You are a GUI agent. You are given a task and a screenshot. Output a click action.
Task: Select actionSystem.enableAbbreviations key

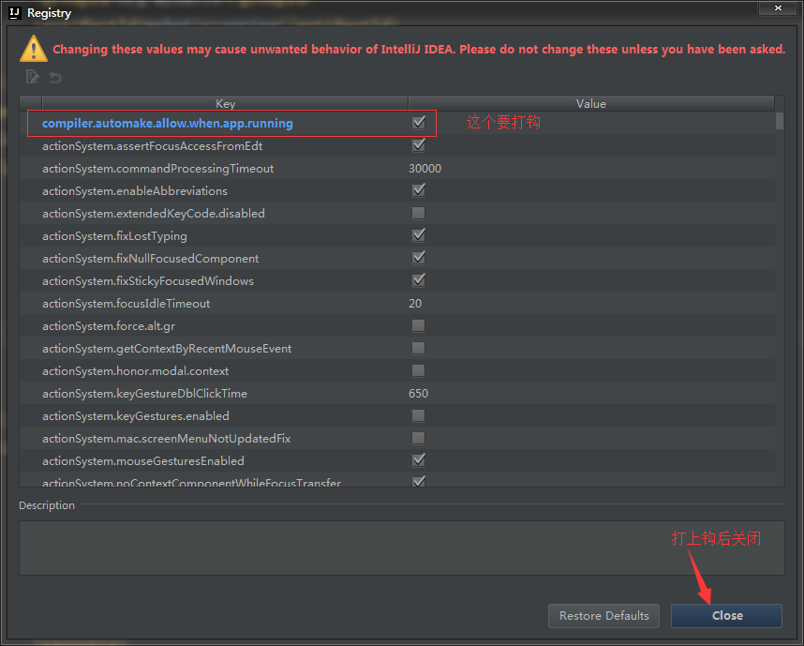(x=135, y=191)
